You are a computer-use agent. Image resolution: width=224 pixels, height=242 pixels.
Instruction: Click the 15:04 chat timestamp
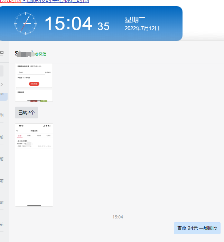pyautogui.click(x=118, y=217)
